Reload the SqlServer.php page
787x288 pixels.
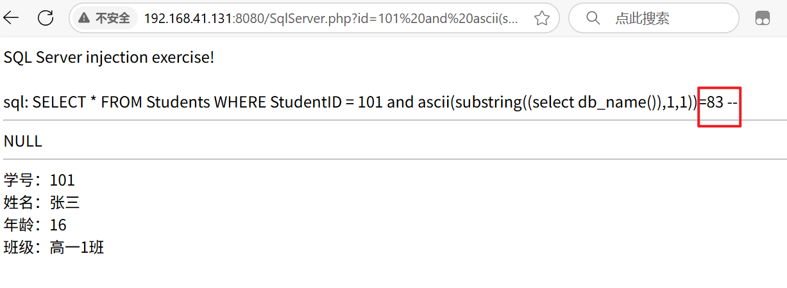pyautogui.click(x=46, y=18)
